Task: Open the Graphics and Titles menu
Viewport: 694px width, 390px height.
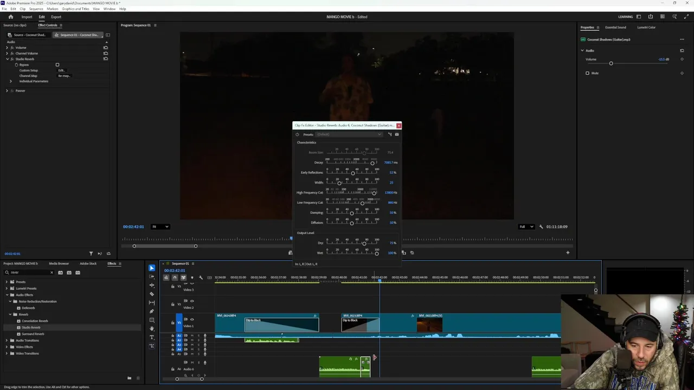Action: [76, 9]
